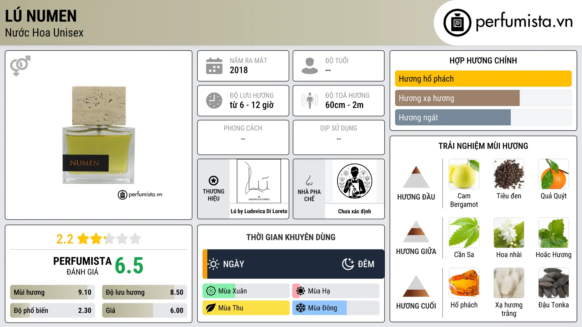This screenshot has width=582, height=327.
Task: Click the clock icon beside Độ lưu hương
Action: coord(214,100)
